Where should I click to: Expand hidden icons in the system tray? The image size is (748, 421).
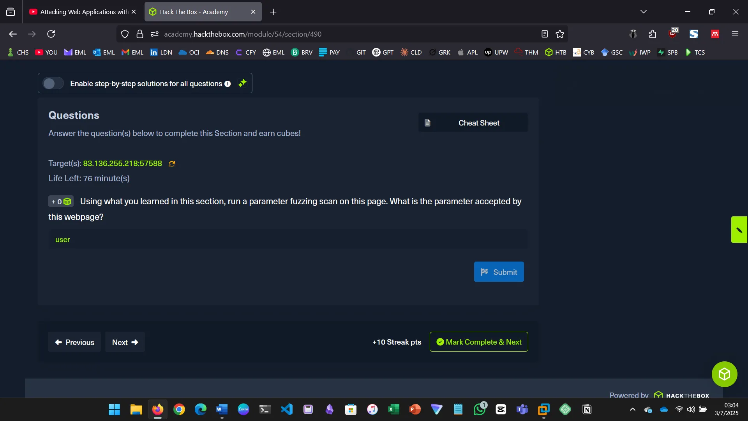[x=633, y=410]
